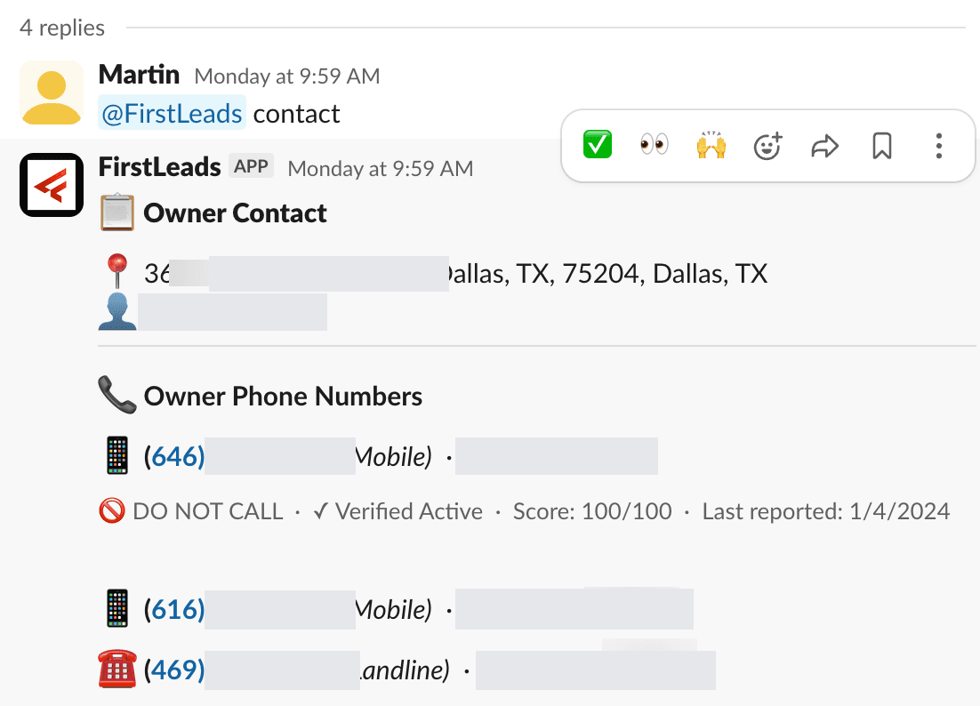Open FirstLeads message timestamp Monday 9:59 AM
This screenshot has width=980, height=706.
pos(381,169)
